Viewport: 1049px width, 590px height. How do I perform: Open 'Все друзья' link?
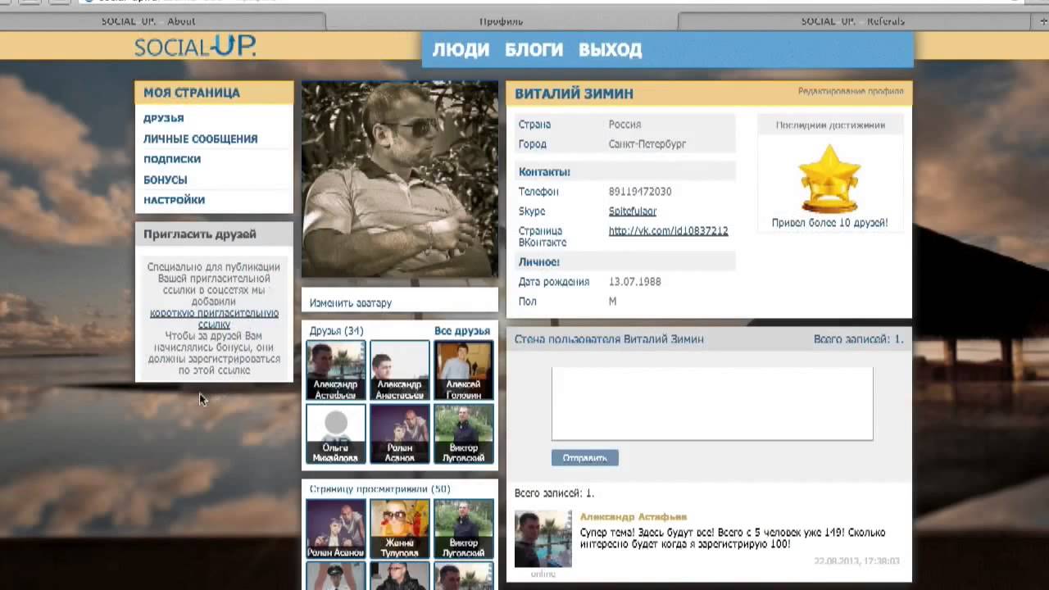[462, 331]
